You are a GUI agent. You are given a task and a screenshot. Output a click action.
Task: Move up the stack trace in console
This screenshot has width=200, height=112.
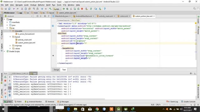click(10, 77)
